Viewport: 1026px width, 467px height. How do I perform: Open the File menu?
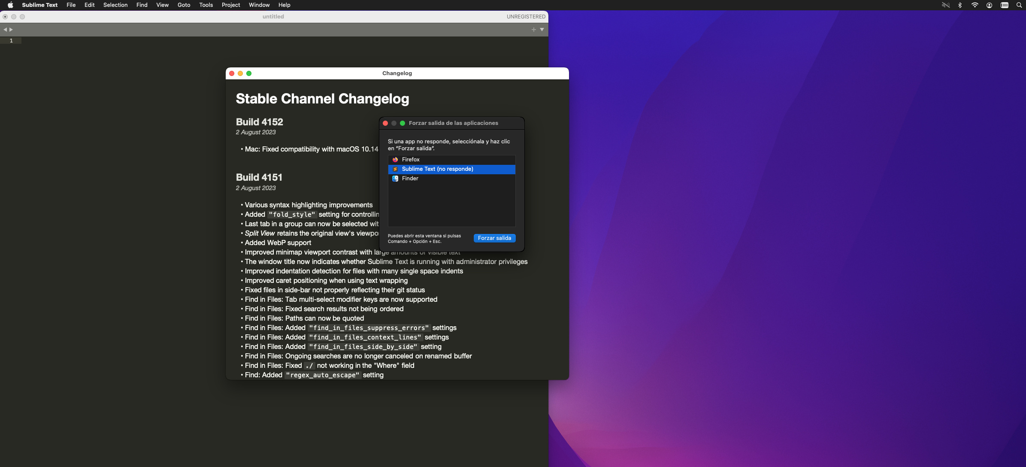pos(71,5)
